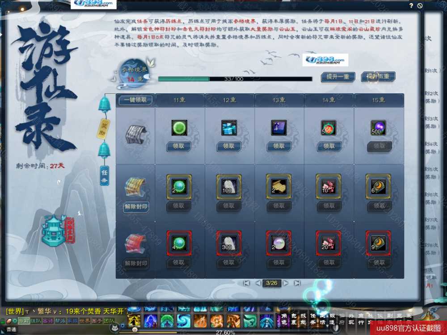This screenshot has height=335, width=447.
Task: Open the 技能 skills menu
Action: tap(304, 319)
